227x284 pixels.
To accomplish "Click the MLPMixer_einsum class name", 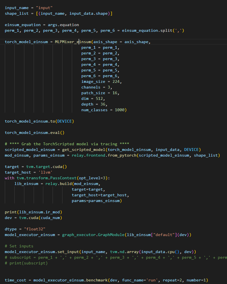I will coord(73,42).
